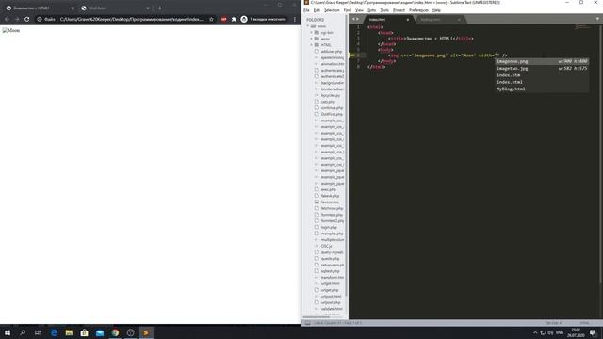Click the broken Moon image in the page
Screen dimensions: 603x339
click(10, 30)
